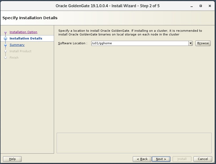Click the Summary step bullet icon
Screen dimensions: 216x164
click(6, 45)
